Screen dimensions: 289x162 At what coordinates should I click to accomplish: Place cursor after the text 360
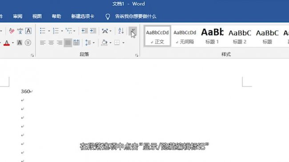[x=30, y=91]
